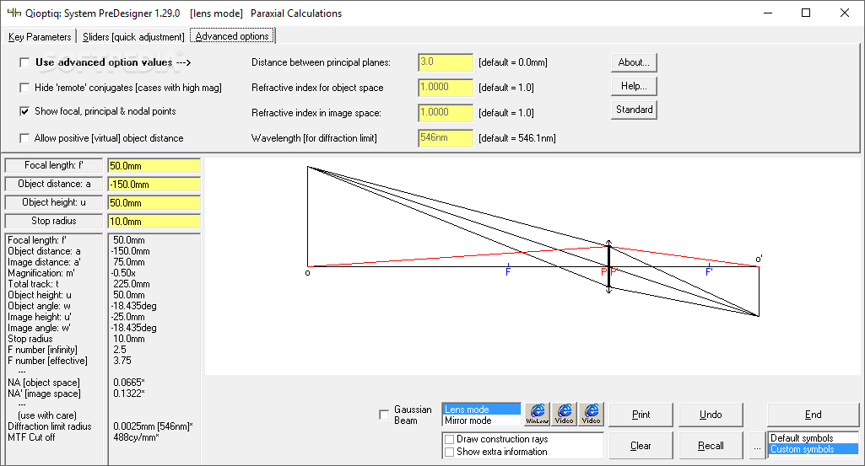Viewport: 865px width, 466px height.
Task: Open the WinLens web link icon
Action: coord(537,414)
